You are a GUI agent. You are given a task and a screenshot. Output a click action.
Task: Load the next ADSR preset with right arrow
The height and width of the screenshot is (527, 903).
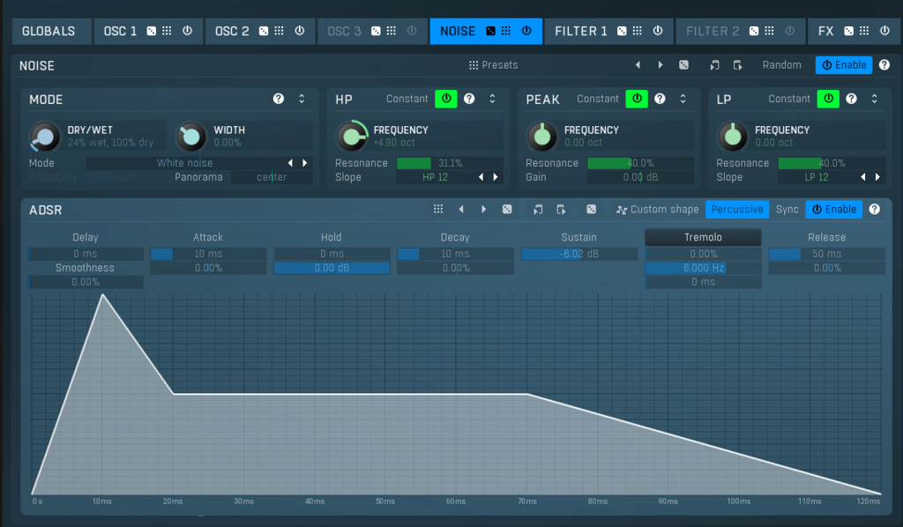[483, 209]
